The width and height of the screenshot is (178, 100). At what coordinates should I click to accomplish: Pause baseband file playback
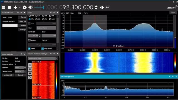click(x=30, y=69)
